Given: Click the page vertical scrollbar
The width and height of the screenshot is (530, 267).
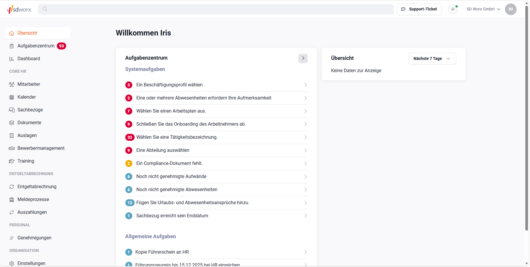Looking at the screenshot, I should (x=527, y=118).
